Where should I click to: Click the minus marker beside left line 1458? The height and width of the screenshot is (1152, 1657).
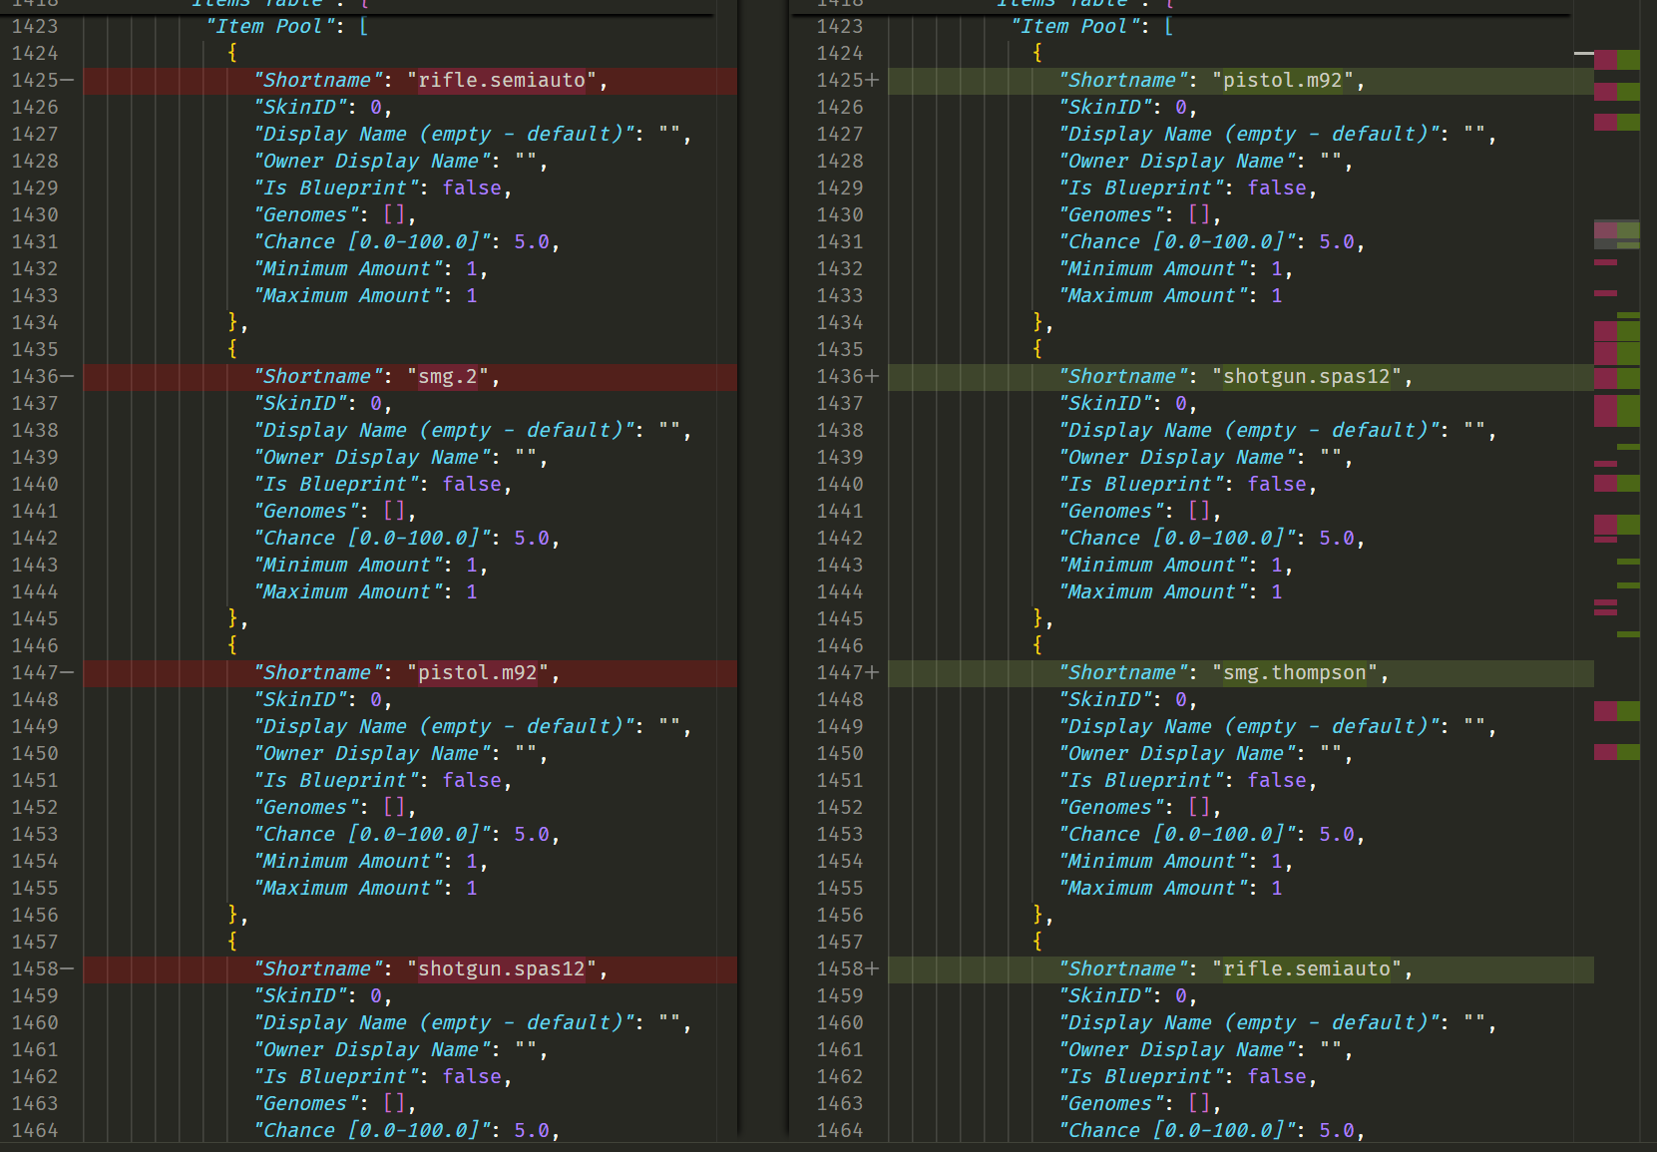[68, 969]
